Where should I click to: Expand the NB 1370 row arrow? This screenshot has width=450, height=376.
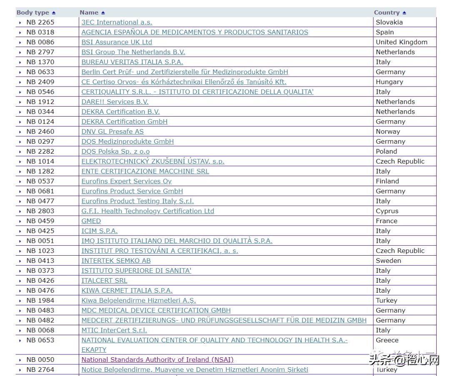[20, 62]
